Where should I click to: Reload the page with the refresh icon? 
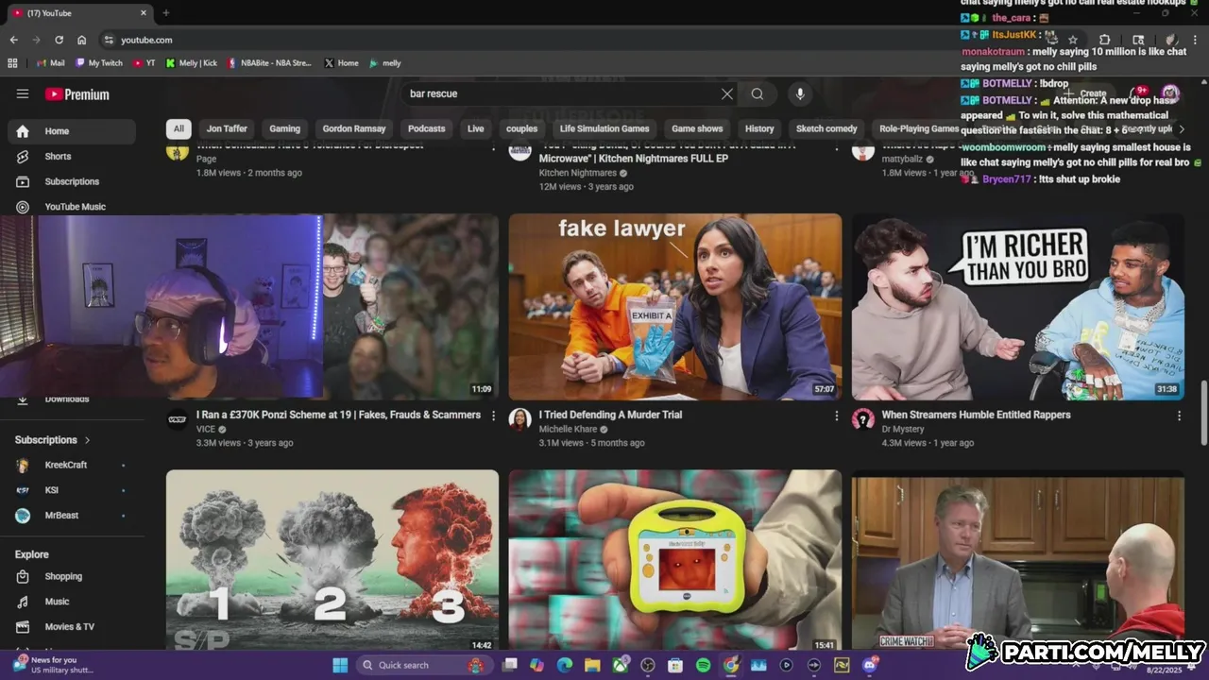pos(59,40)
